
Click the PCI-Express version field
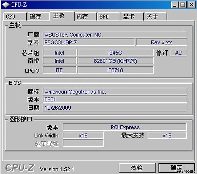point(125,127)
